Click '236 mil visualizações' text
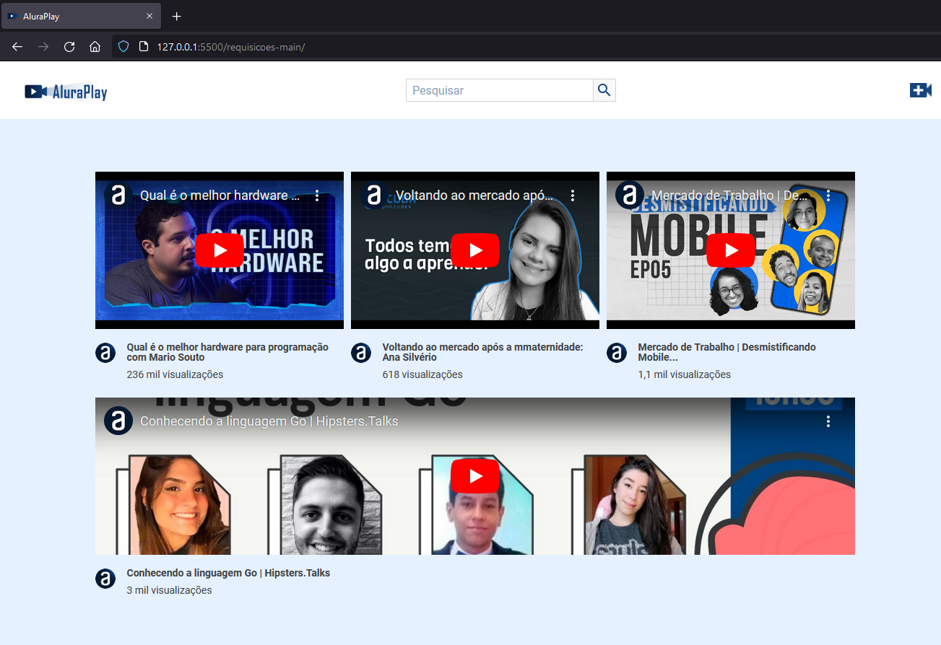The image size is (941, 645). (175, 374)
